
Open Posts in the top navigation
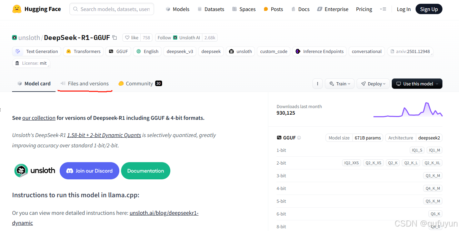pos(273,9)
